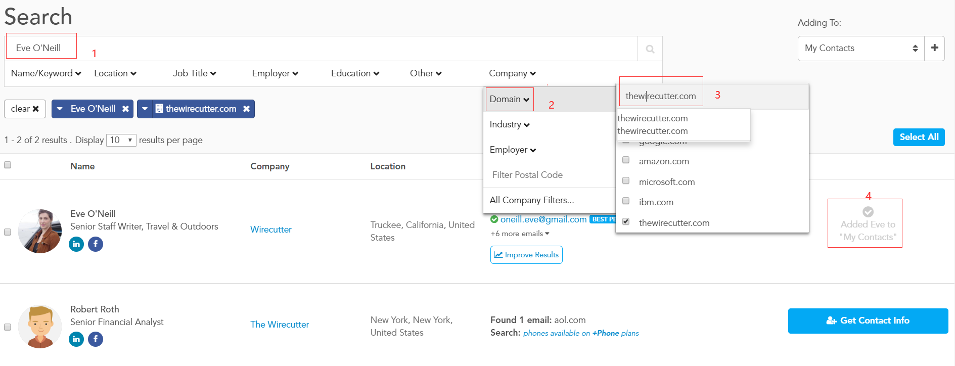Remove the Eve O'Neill filter tag

(125, 109)
